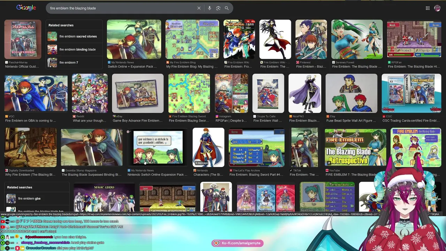Open CGC Trading Cards certified Fire Emblem image
Screen dimensions: 446x251
tap(411, 93)
